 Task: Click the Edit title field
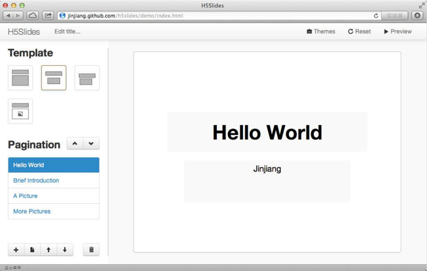pos(67,32)
